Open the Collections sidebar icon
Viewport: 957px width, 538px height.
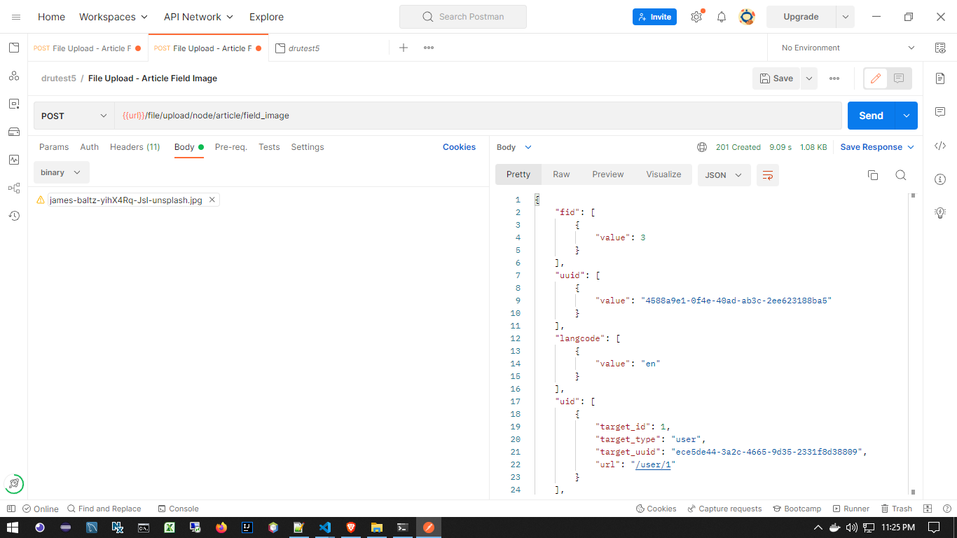point(13,48)
